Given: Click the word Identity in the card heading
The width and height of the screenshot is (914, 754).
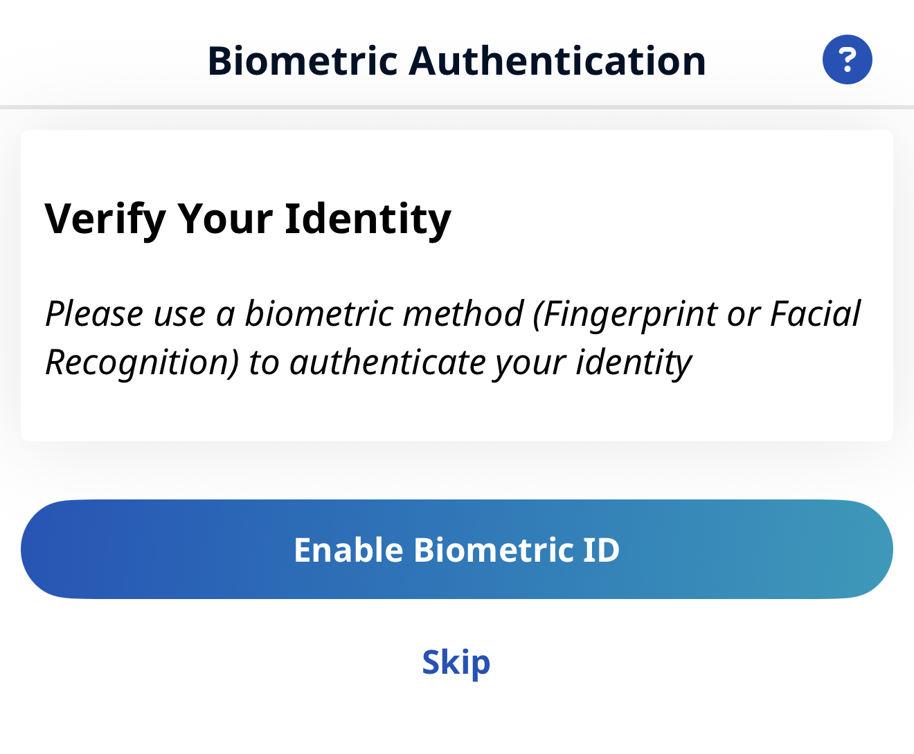Looking at the screenshot, I should pos(368,219).
